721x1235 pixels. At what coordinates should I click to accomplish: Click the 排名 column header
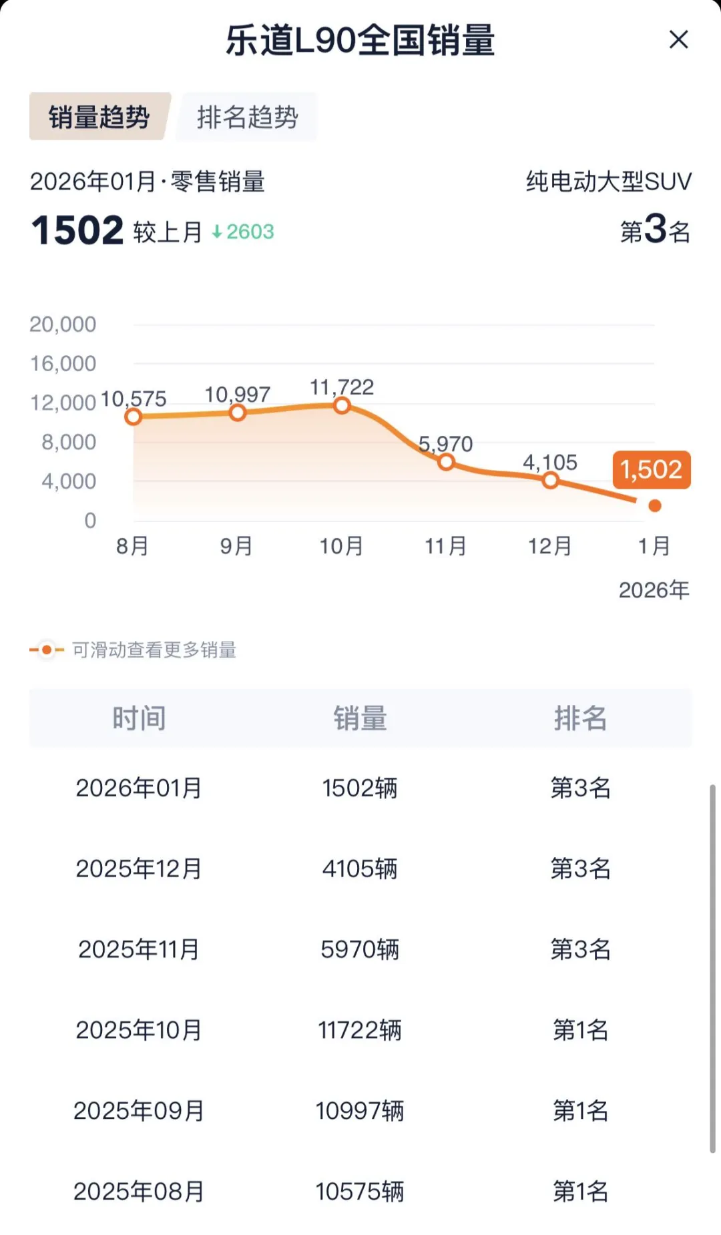[581, 718]
